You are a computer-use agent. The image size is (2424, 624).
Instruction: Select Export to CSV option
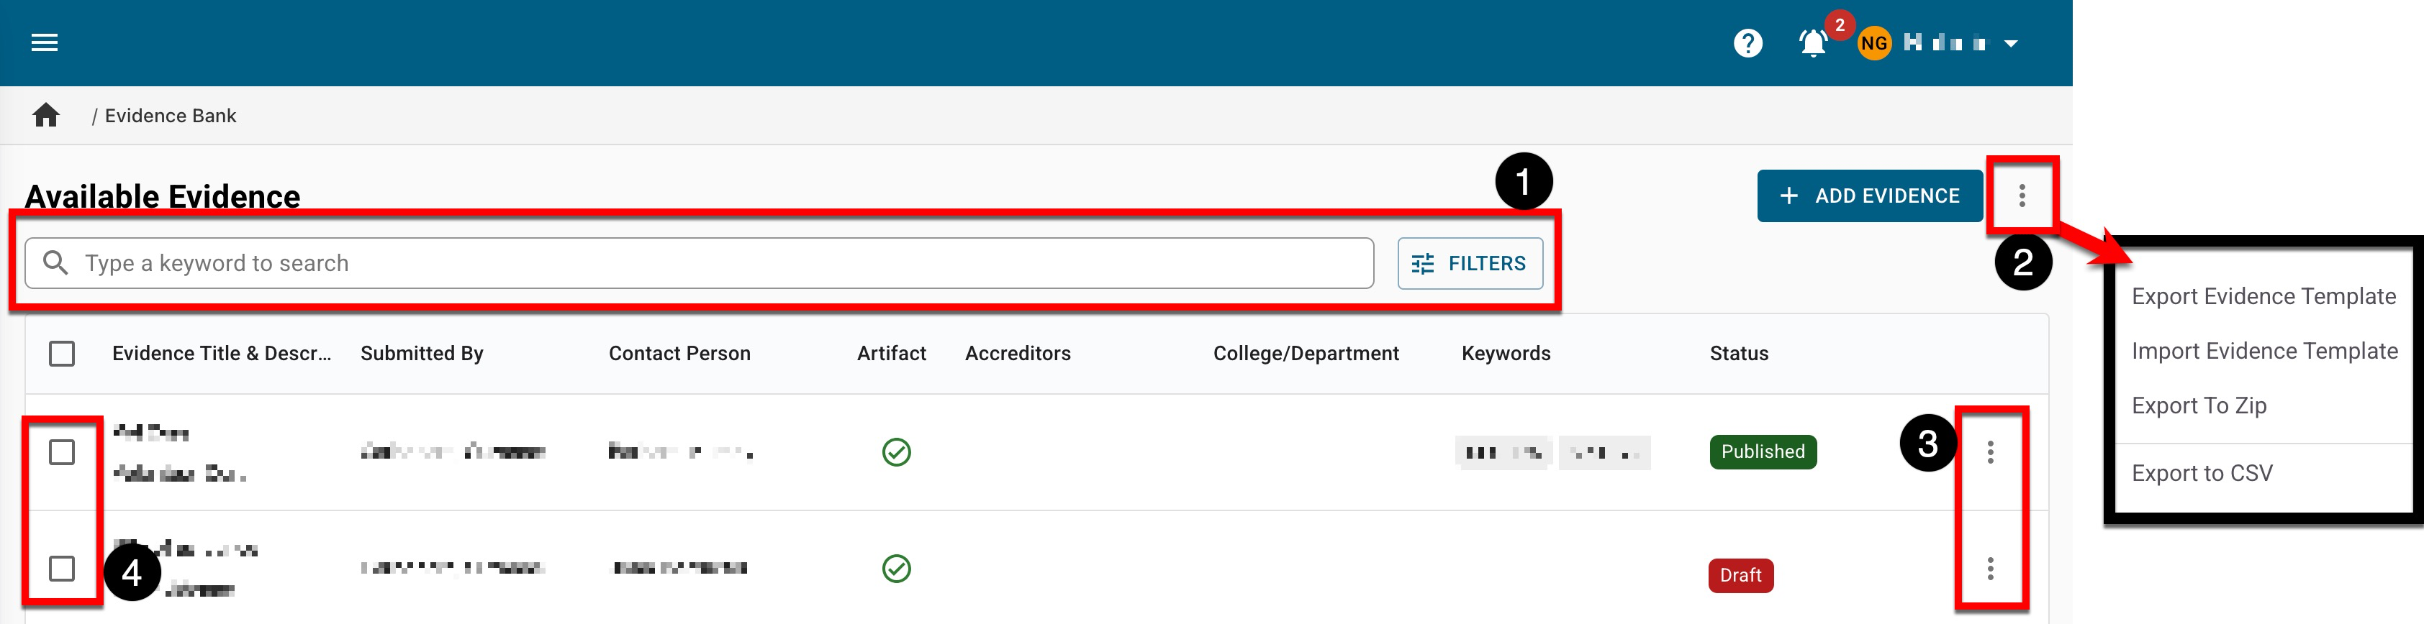pos(2202,473)
